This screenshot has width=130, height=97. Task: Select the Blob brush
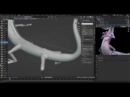point(4,38)
